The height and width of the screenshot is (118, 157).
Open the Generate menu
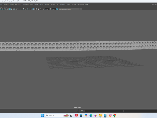(x=62, y=4)
